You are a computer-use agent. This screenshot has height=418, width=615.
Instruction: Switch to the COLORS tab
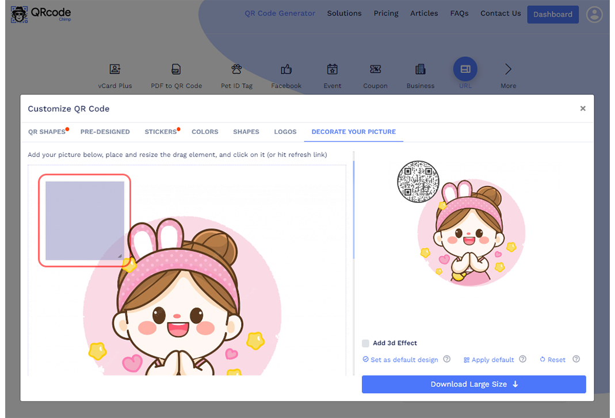(x=205, y=132)
